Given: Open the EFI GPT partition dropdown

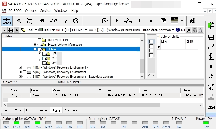Looking at the screenshot, I should 86,30.
